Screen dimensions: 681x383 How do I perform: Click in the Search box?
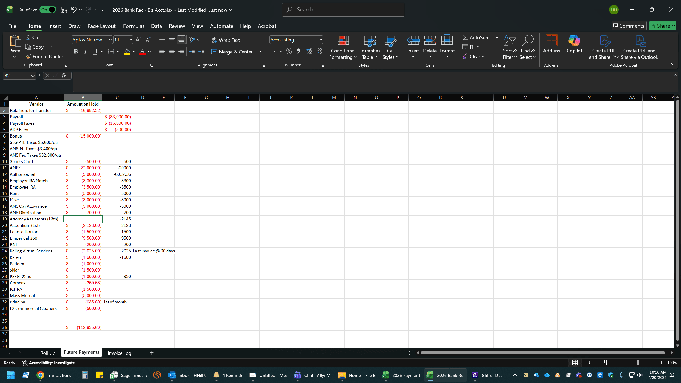pyautogui.click(x=343, y=10)
